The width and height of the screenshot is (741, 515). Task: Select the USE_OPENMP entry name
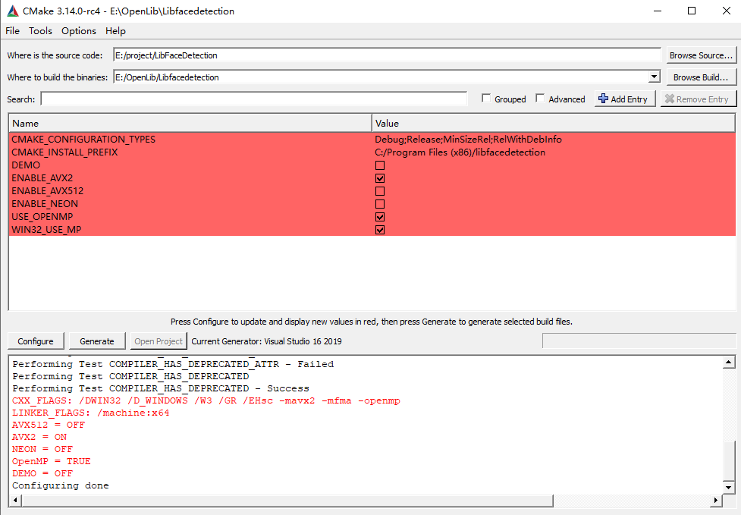point(42,217)
